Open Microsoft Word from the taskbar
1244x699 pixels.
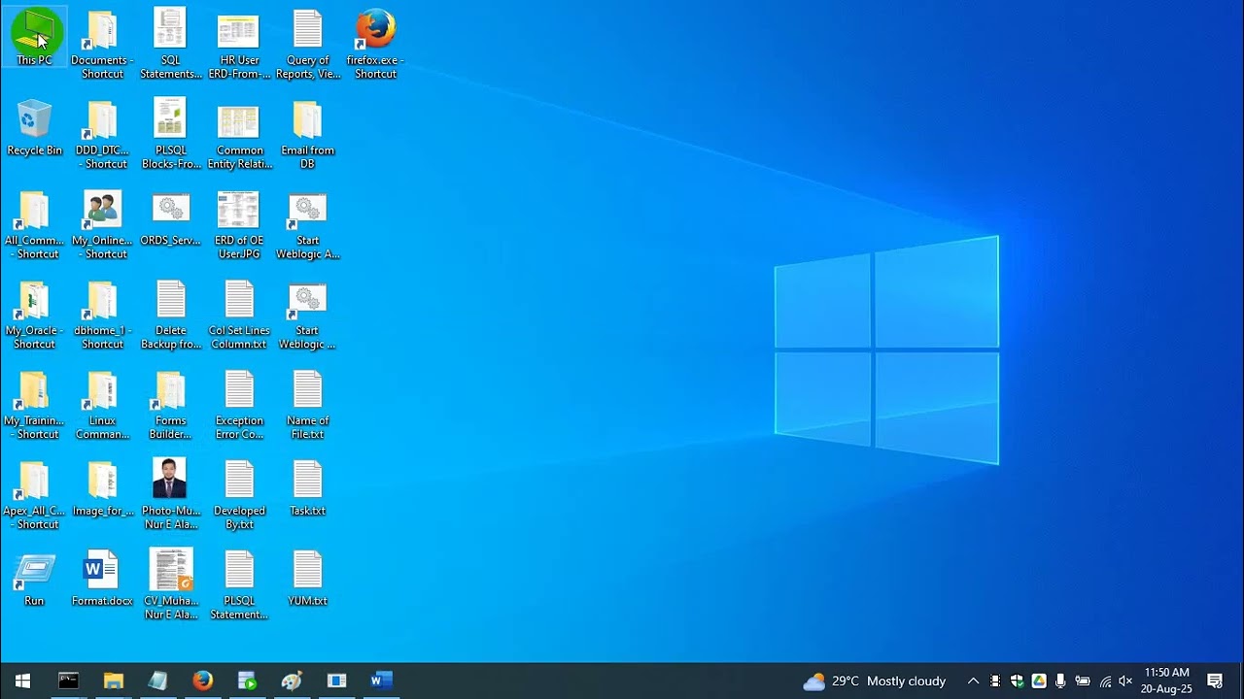[381, 681]
